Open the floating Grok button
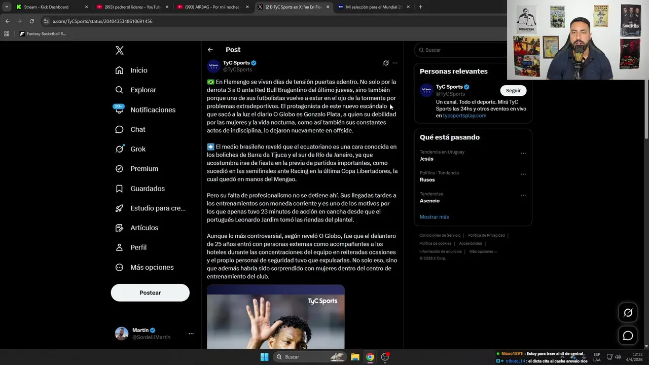This screenshot has width=649, height=365. coord(628,313)
